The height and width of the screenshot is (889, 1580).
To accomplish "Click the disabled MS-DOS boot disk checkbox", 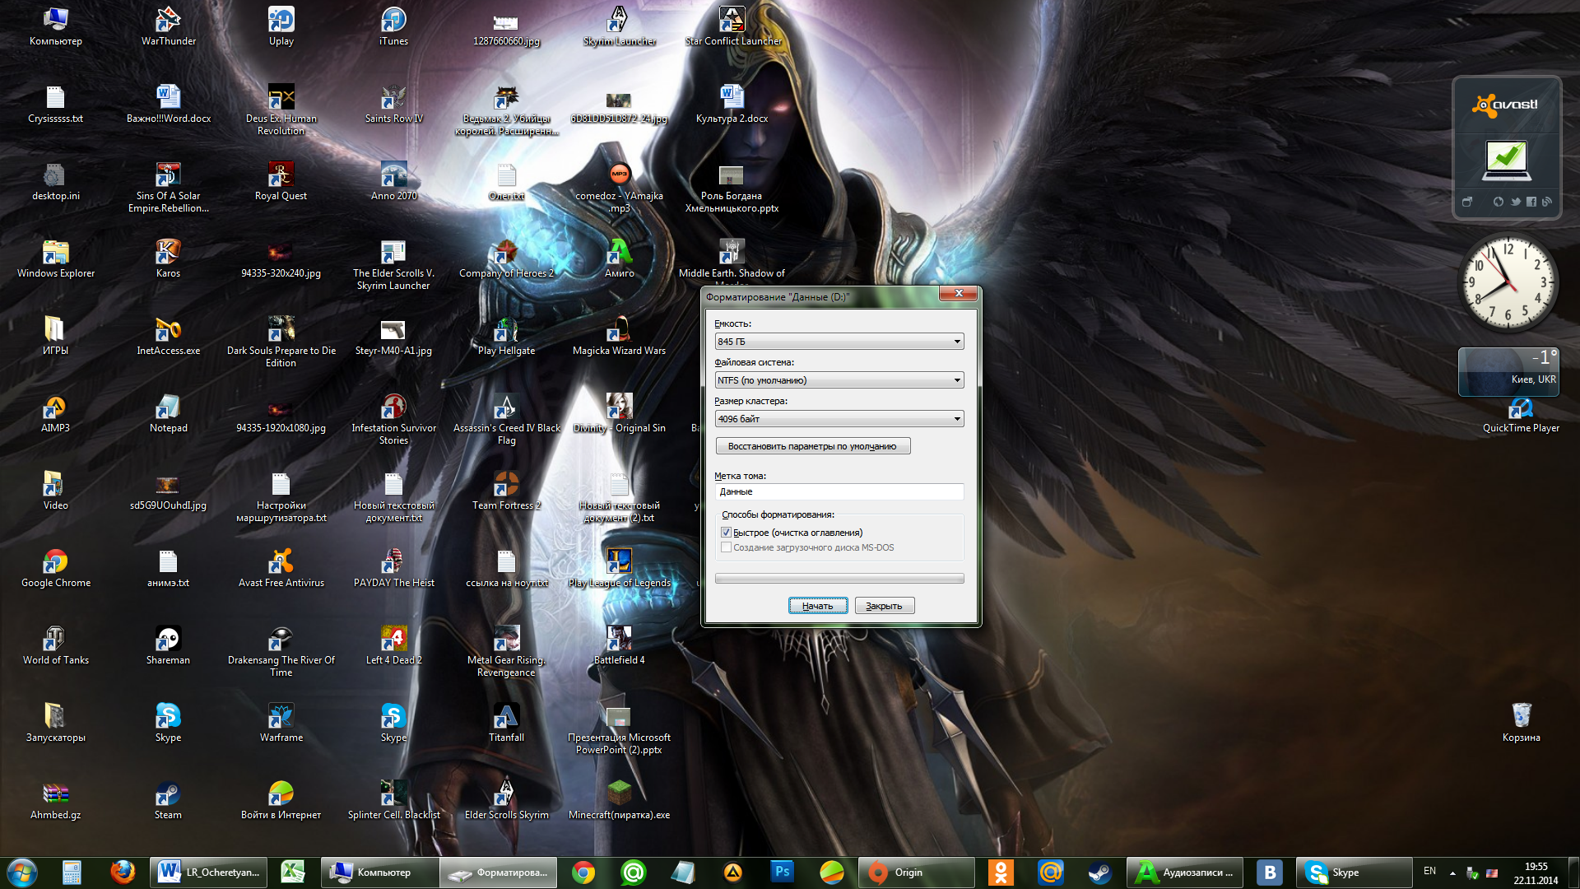I will [726, 547].
